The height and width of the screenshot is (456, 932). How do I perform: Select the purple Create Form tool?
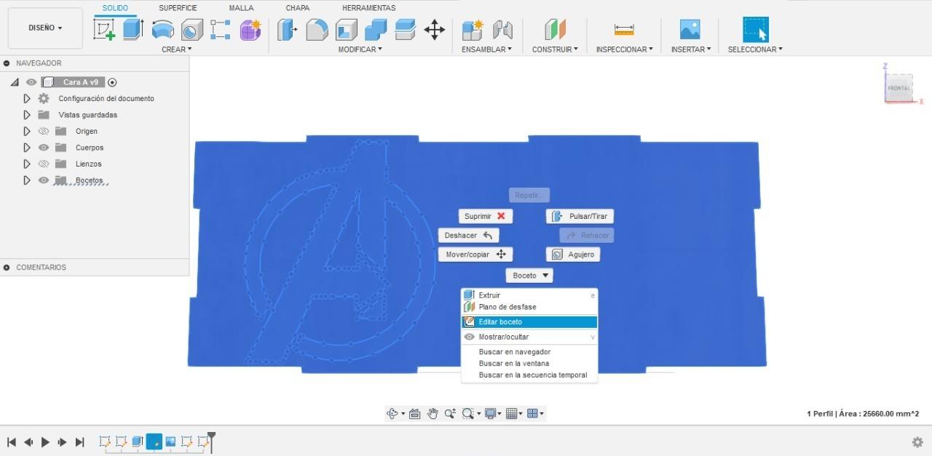(250, 30)
